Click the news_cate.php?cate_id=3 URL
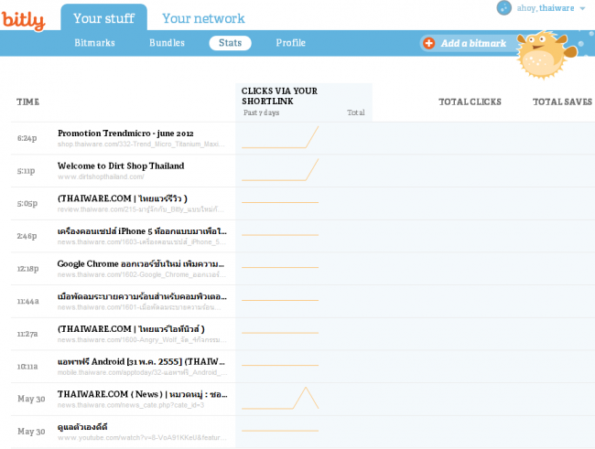This screenshot has height=449, width=595. tap(131, 405)
